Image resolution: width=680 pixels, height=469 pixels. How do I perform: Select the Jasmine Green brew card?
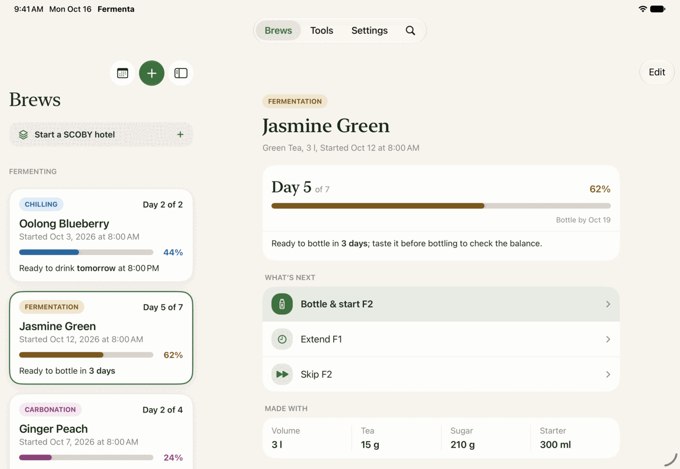(101, 338)
